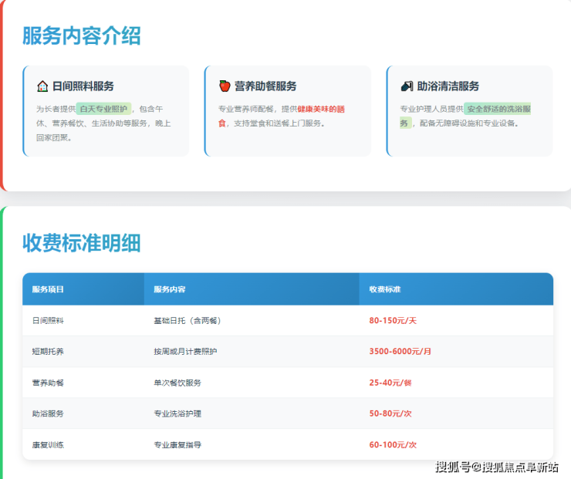Click the 搜狐号@搜狐焦点阜新站 watermark
This screenshot has height=479, width=571.
496,467
